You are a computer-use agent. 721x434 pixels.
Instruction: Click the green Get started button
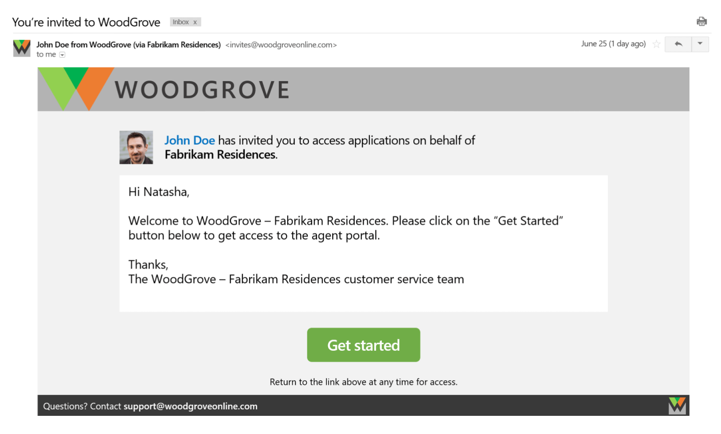point(363,345)
